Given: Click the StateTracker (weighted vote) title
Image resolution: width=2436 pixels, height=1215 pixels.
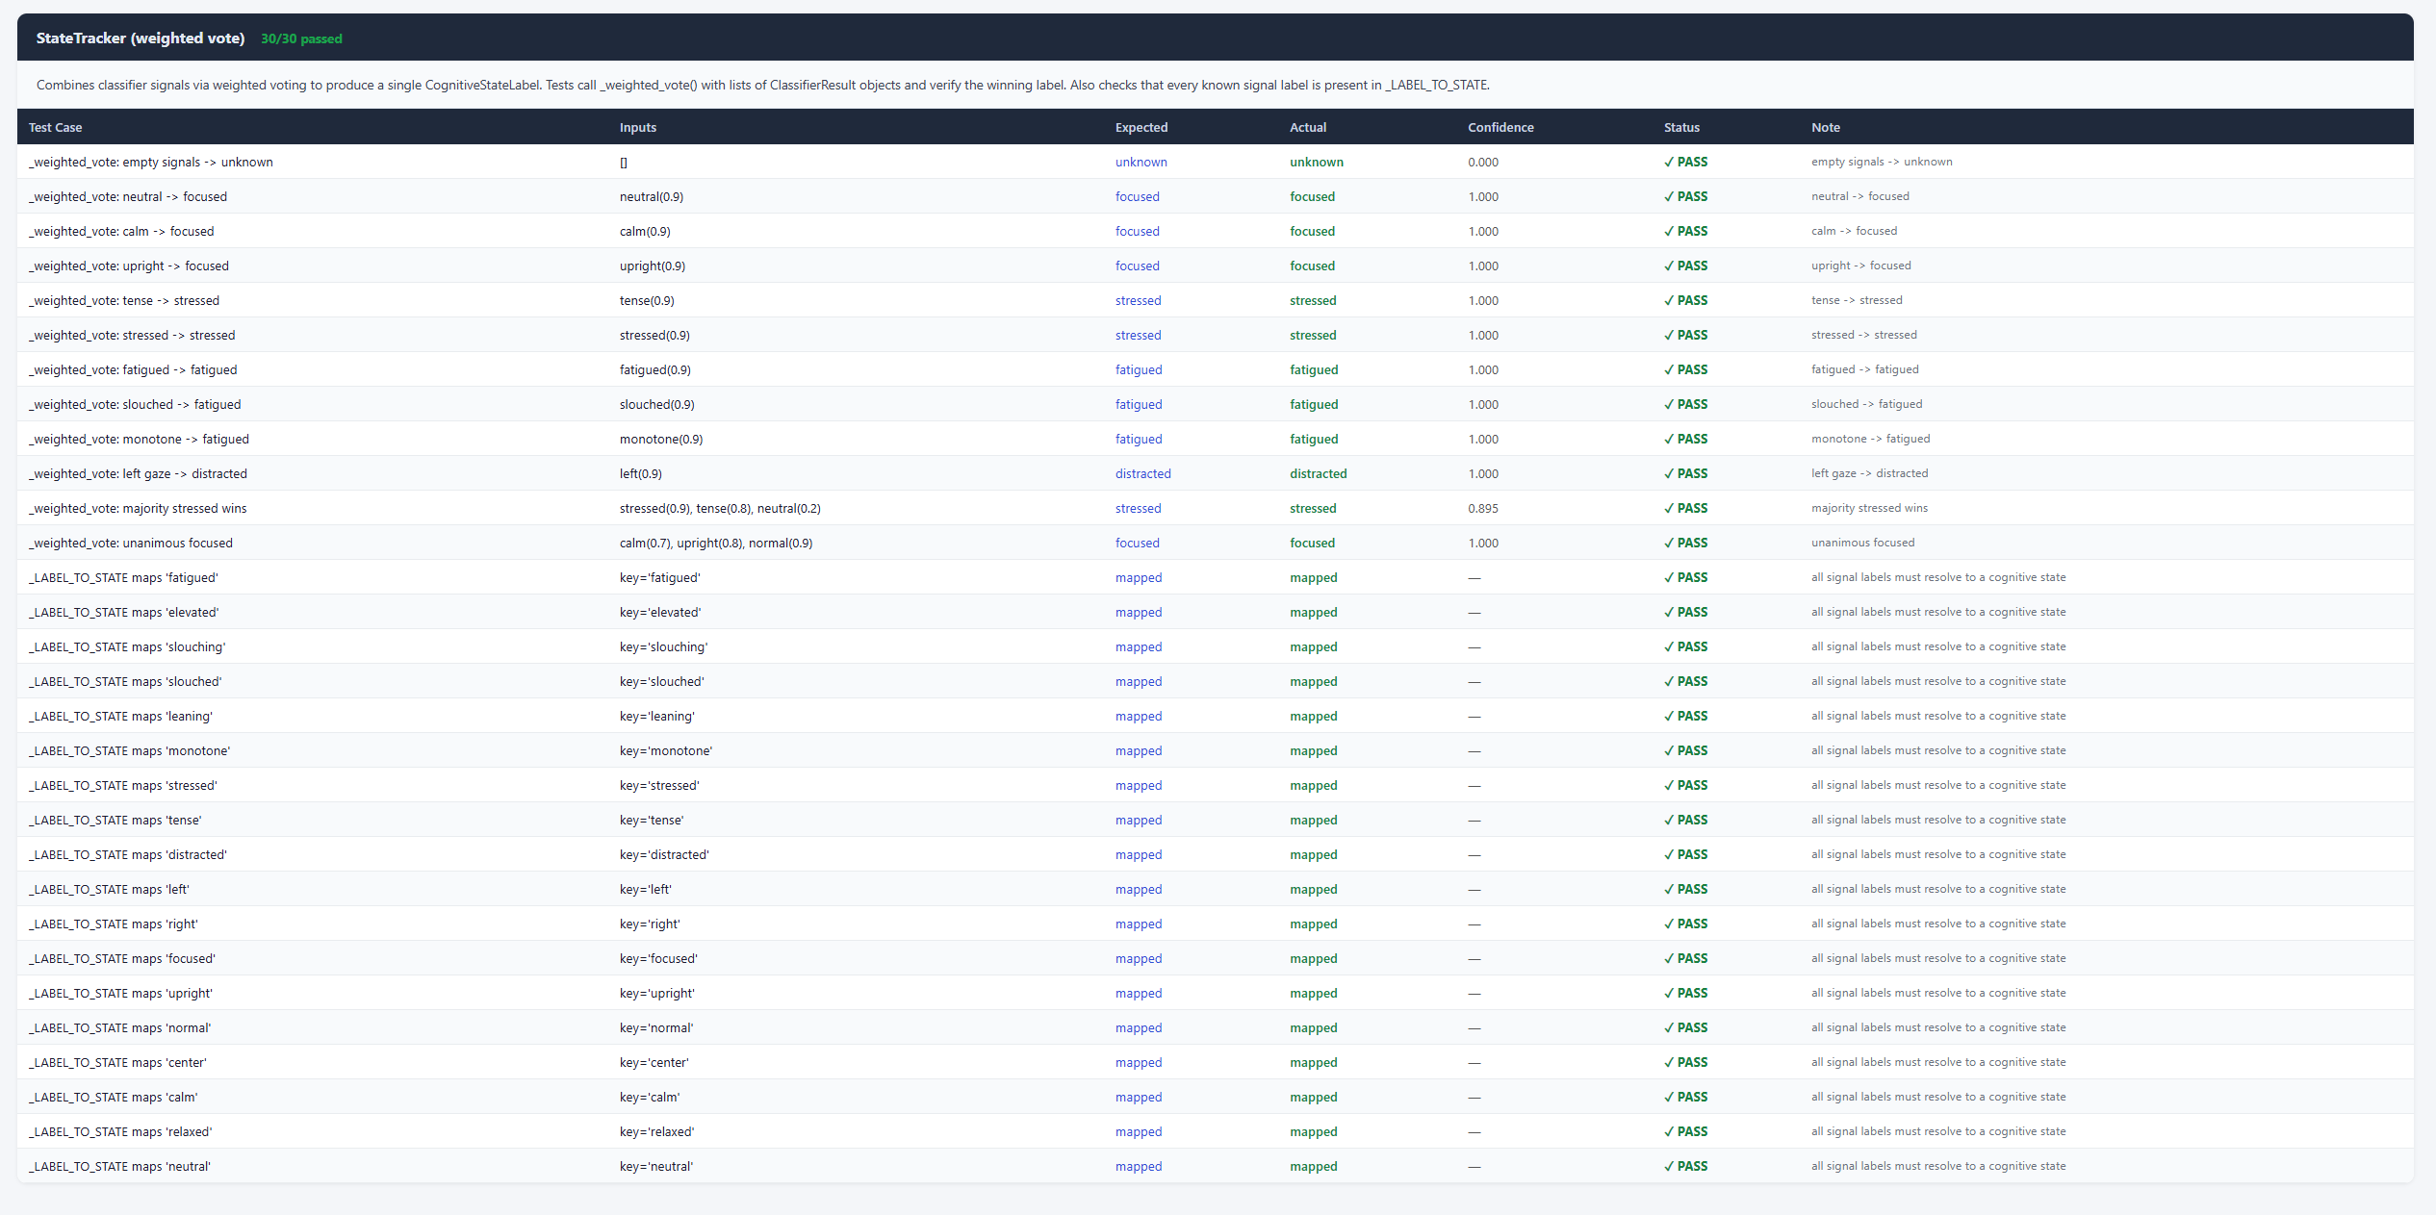Looking at the screenshot, I should [x=141, y=38].
